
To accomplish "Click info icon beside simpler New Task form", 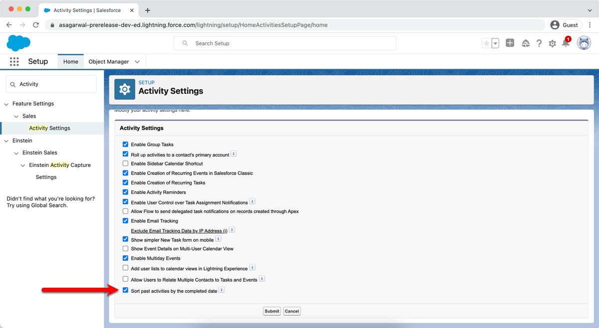I will tap(218, 239).
